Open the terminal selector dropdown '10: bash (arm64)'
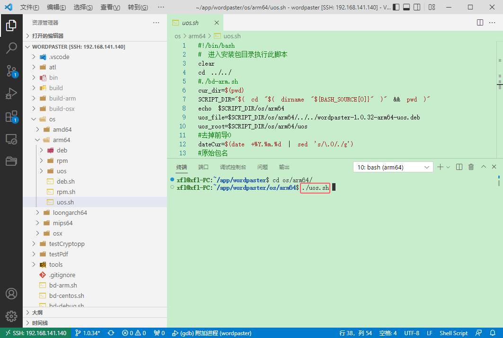Screen dimensions: 503x338 click(393, 167)
